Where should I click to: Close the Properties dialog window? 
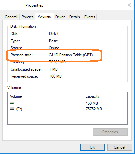coord(129,5)
